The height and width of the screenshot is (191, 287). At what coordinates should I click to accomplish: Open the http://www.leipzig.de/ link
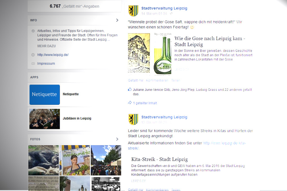pyautogui.click(x=53, y=55)
